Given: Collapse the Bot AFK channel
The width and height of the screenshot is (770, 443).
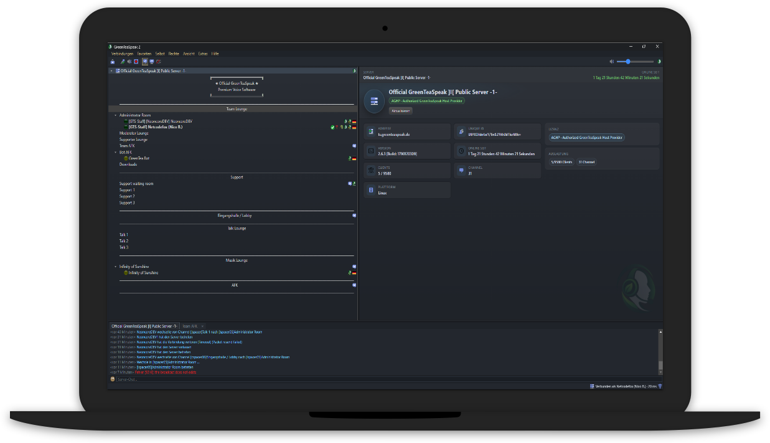Looking at the screenshot, I should (x=116, y=152).
